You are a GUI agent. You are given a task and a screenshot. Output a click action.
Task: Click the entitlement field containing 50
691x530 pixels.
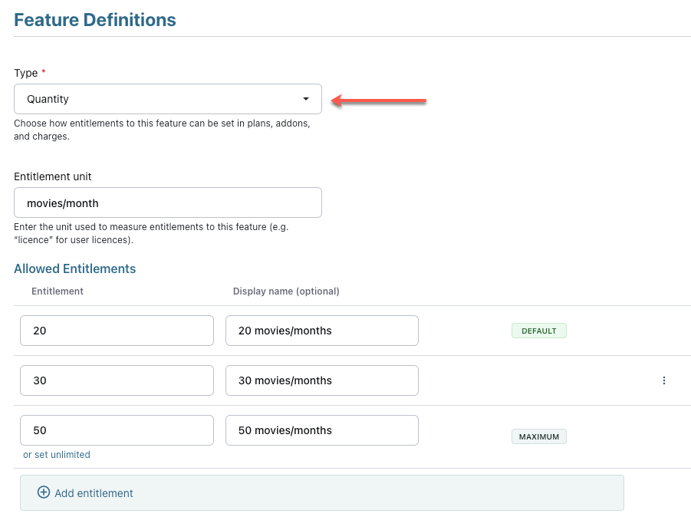click(117, 430)
